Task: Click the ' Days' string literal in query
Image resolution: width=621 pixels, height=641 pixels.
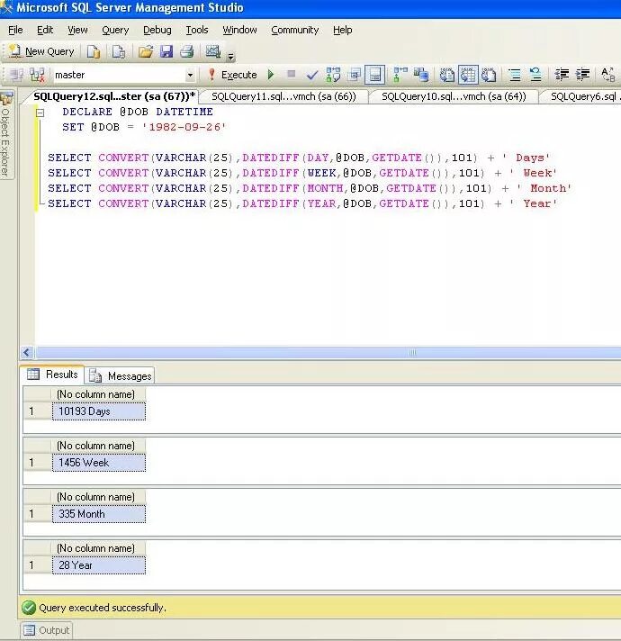Action: [x=526, y=158]
